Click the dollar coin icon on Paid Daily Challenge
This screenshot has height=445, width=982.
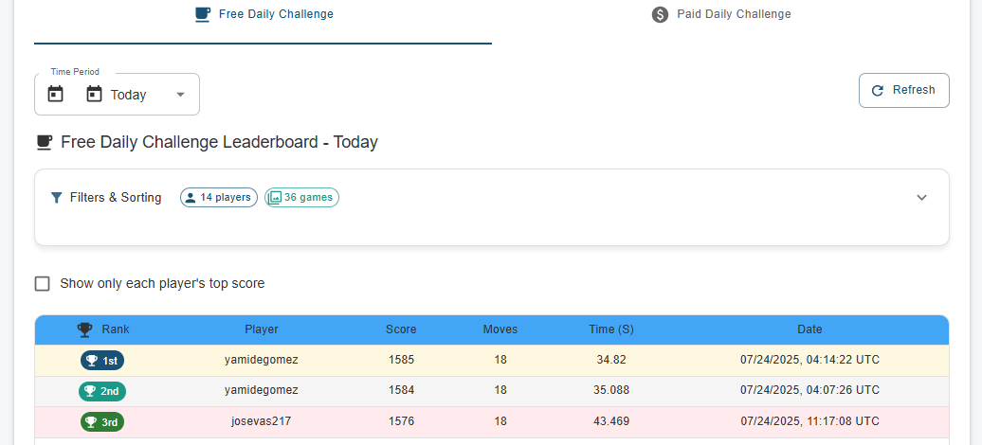coord(660,14)
